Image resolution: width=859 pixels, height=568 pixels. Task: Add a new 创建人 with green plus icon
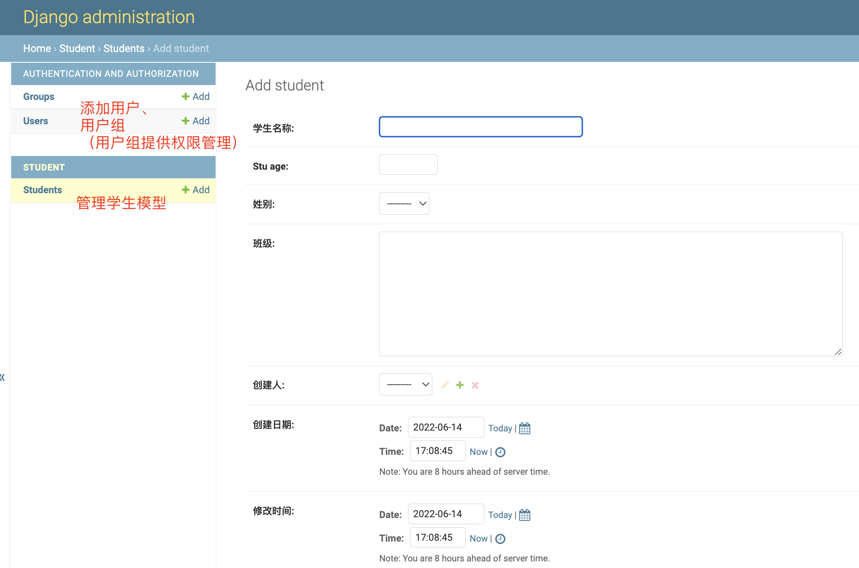click(460, 384)
